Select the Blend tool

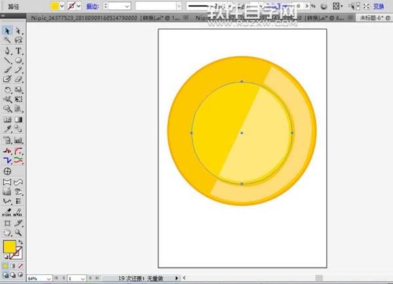18,129
